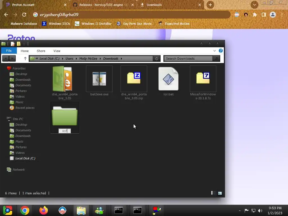Select Users in the address breadcrumb
The height and width of the screenshot is (216, 288).
tap(69, 58)
